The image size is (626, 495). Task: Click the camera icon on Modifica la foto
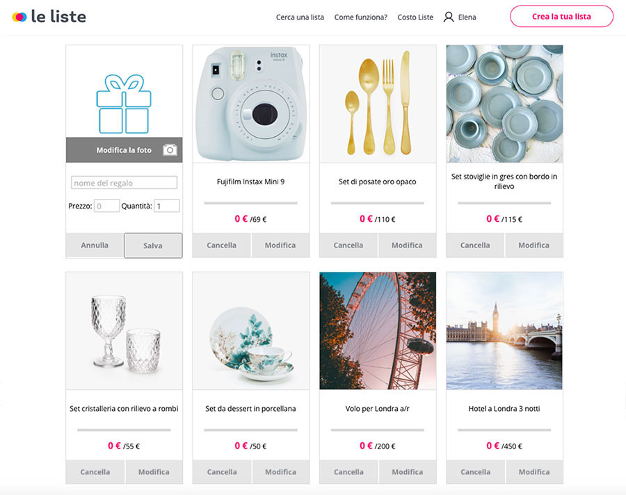click(170, 149)
